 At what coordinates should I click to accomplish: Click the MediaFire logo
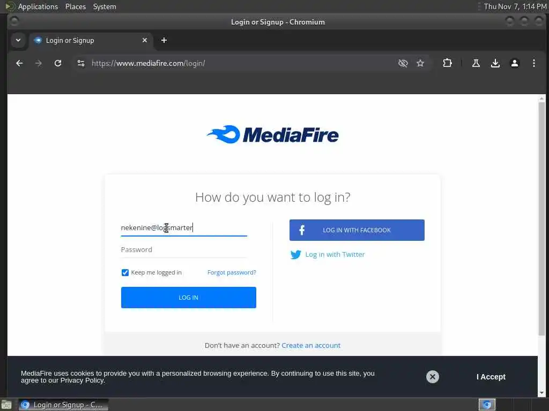click(273, 134)
